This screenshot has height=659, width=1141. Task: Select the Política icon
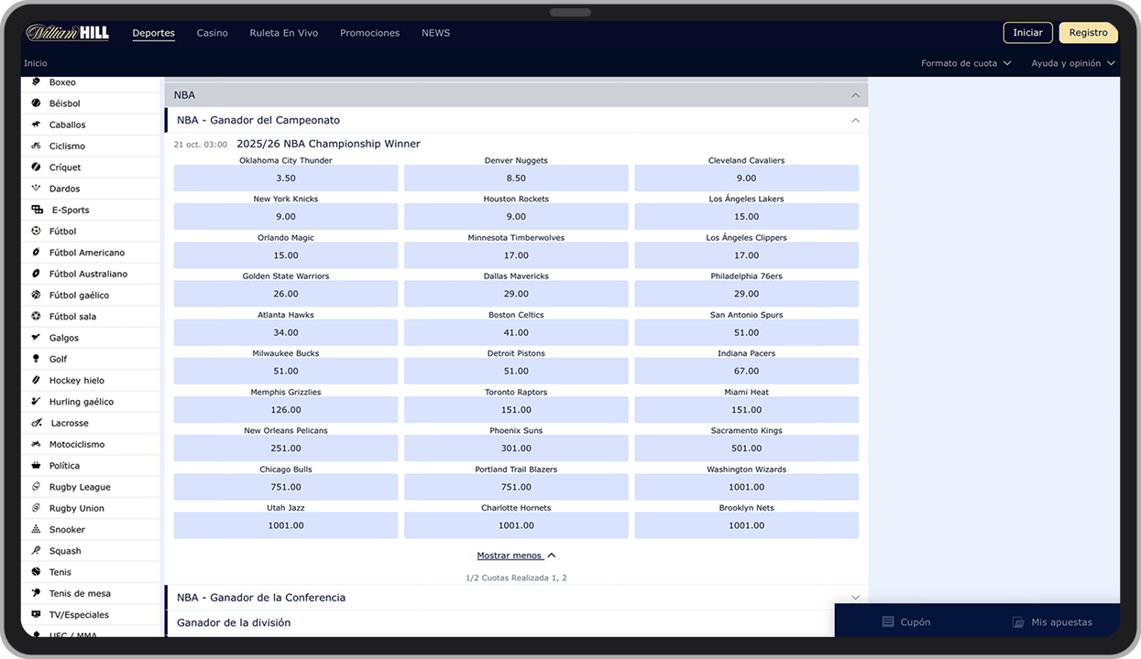pyautogui.click(x=37, y=466)
